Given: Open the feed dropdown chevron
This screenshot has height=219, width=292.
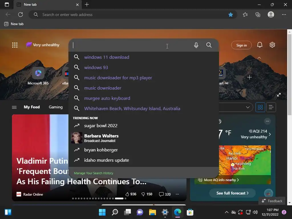Looking at the screenshot, I should click(248, 107).
